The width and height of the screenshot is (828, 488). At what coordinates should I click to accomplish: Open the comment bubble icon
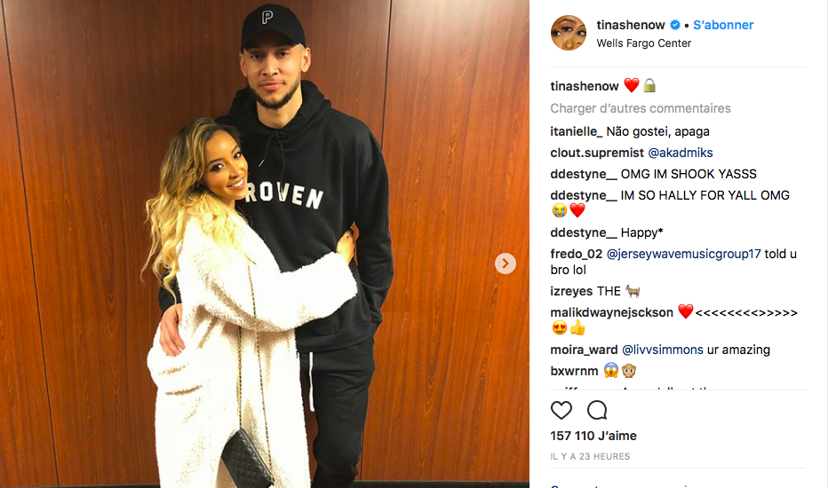(597, 410)
